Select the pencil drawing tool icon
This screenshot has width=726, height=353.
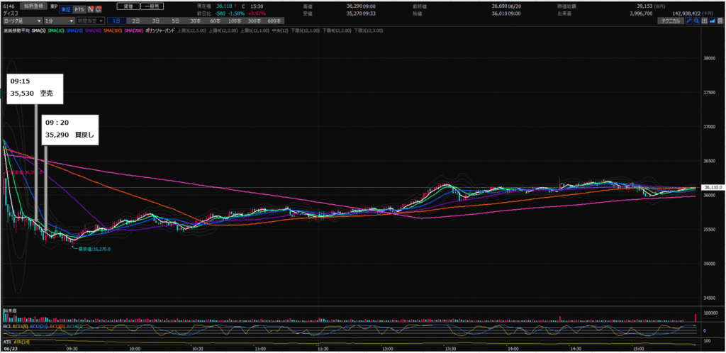[688, 21]
